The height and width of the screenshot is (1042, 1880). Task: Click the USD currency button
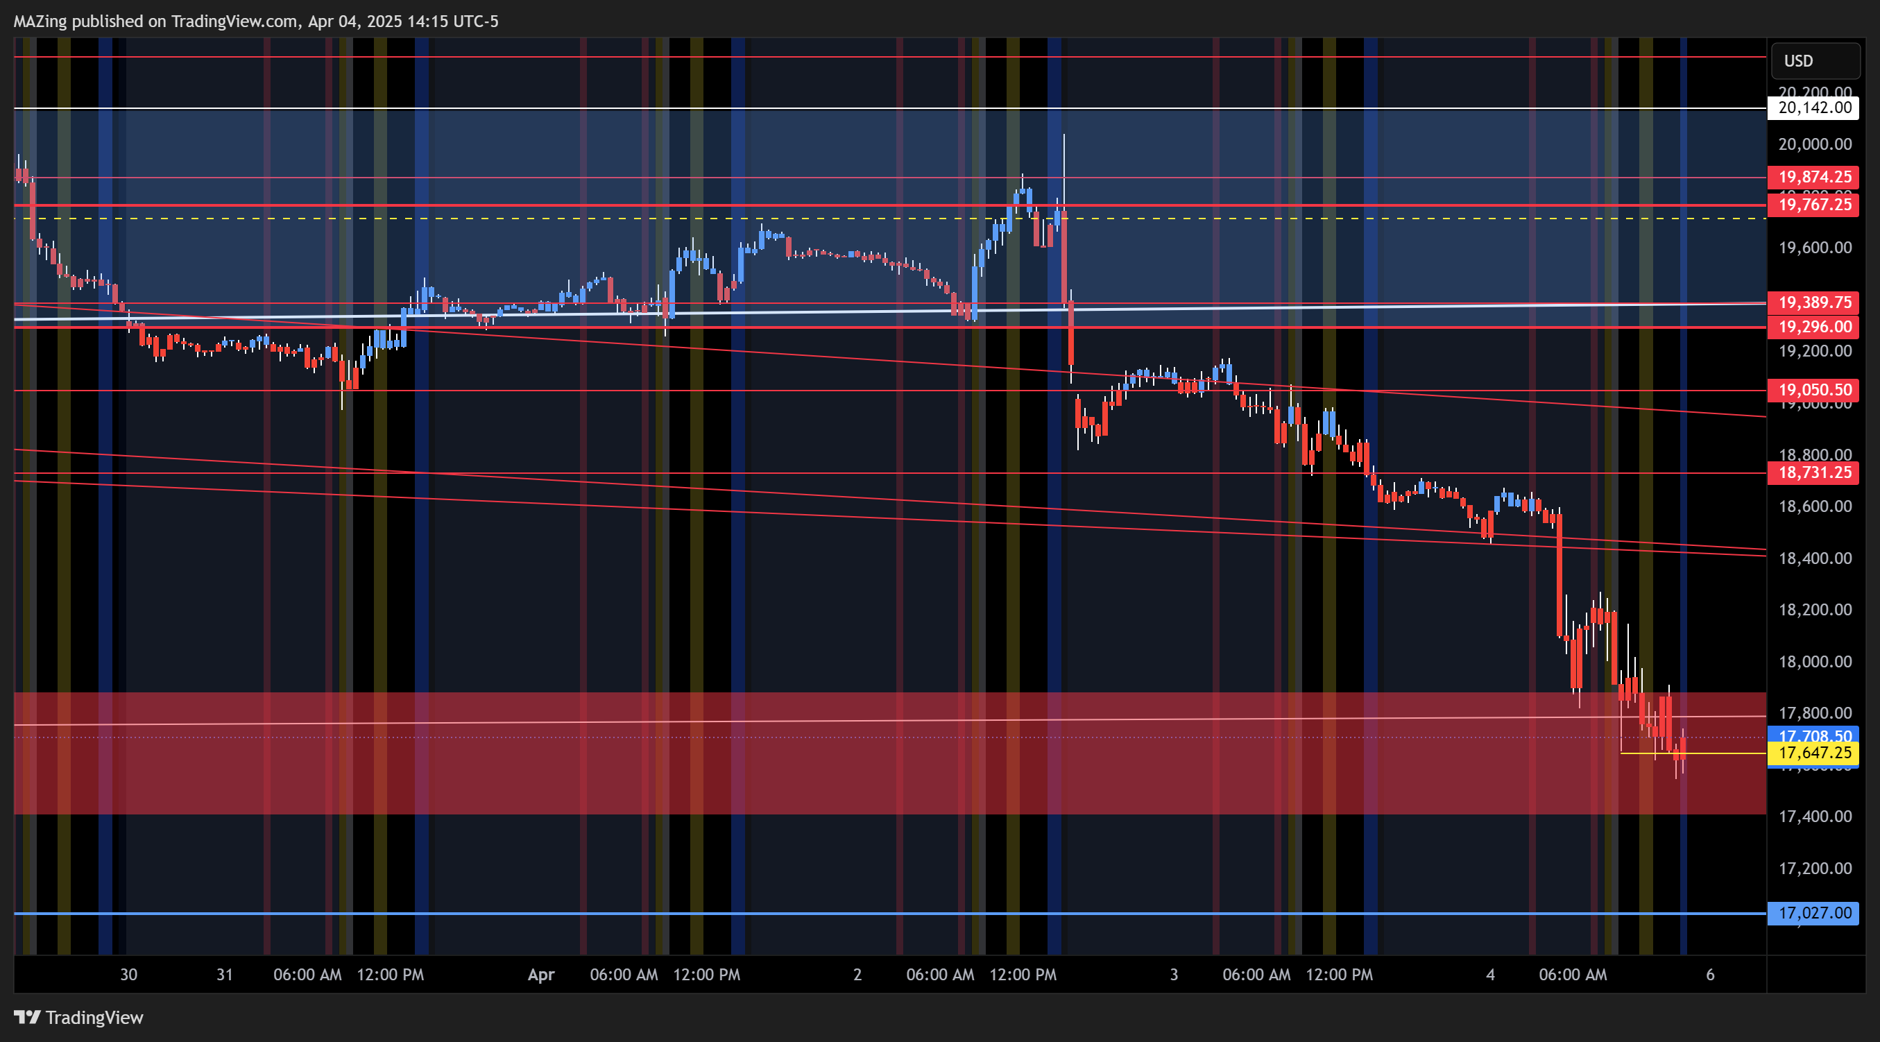[1814, 60]
